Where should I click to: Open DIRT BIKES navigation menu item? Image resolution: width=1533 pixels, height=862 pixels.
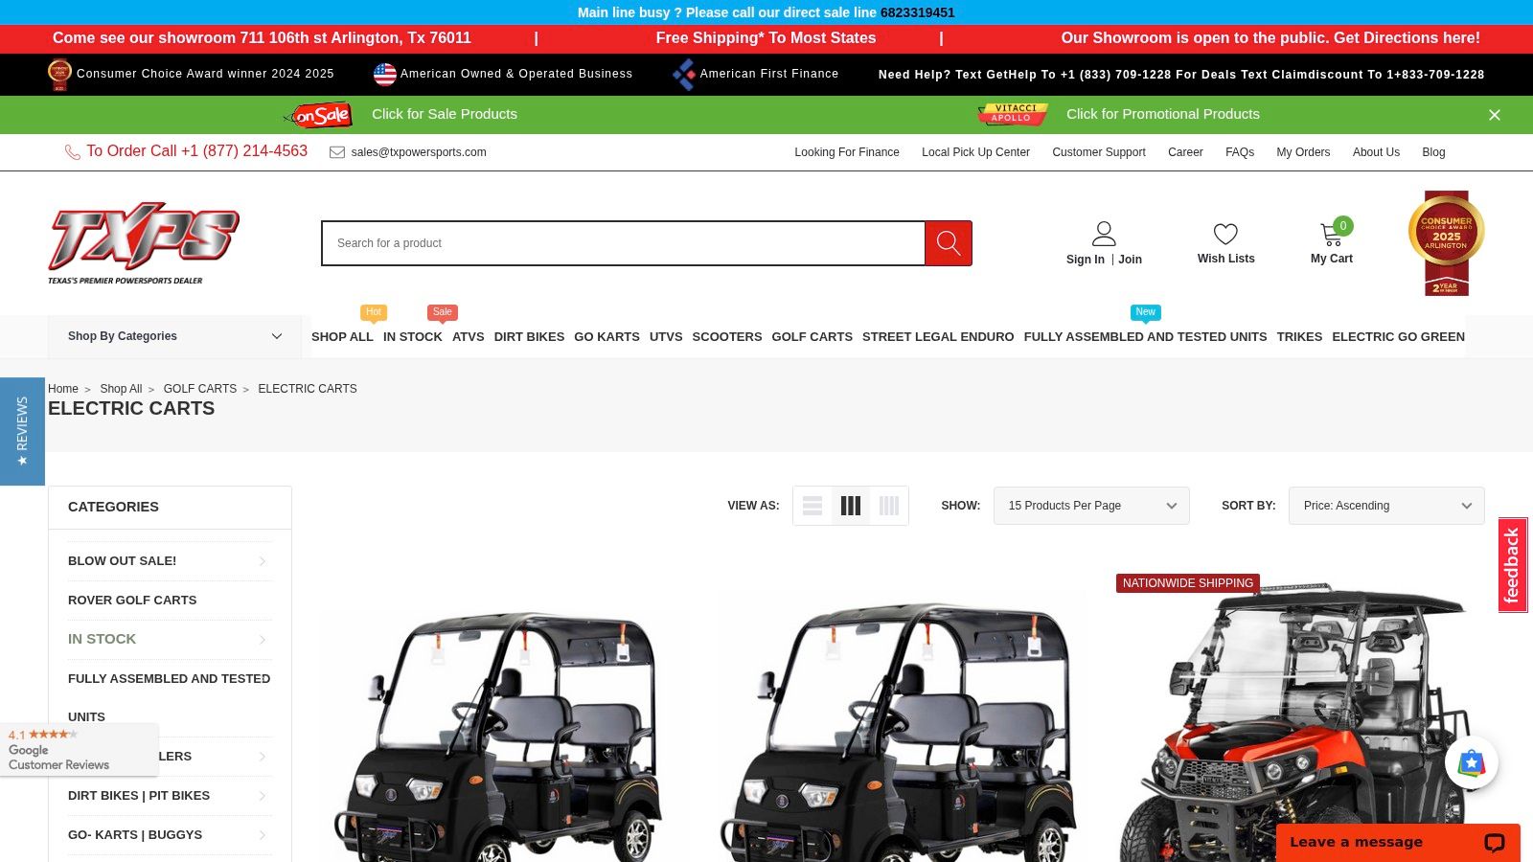pyautogui.click(x=529, y=337)
